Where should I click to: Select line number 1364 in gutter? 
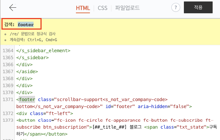tap(8, 51)
